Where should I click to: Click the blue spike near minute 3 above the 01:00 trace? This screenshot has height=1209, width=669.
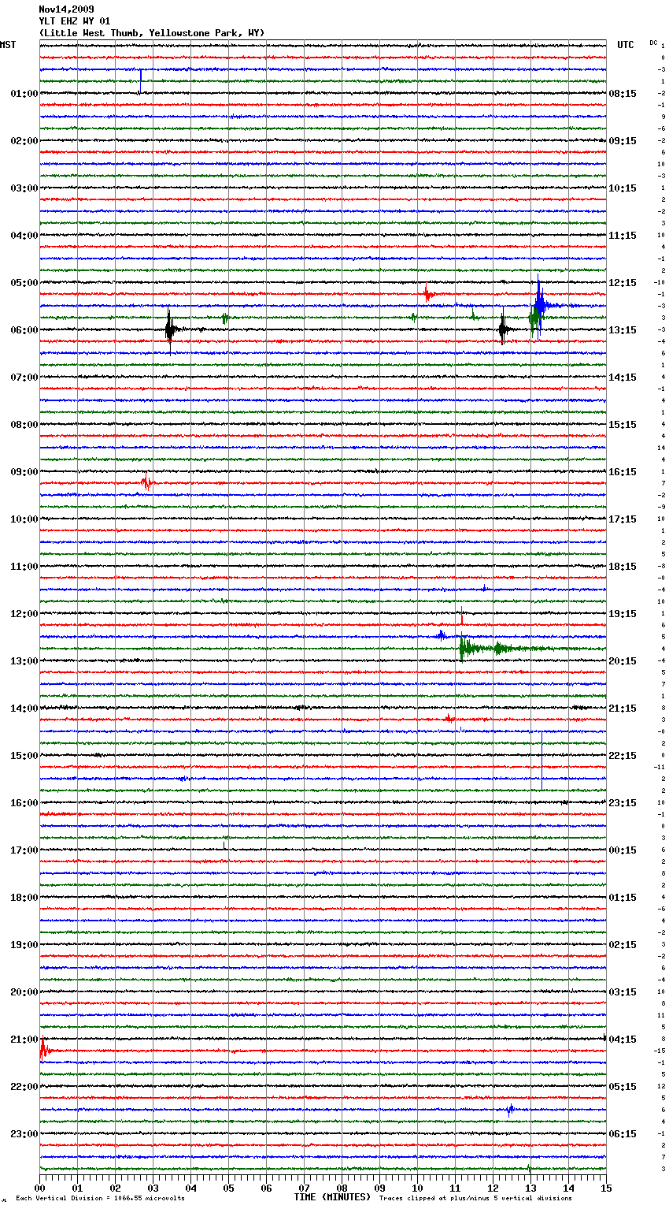tap(140, 81)
